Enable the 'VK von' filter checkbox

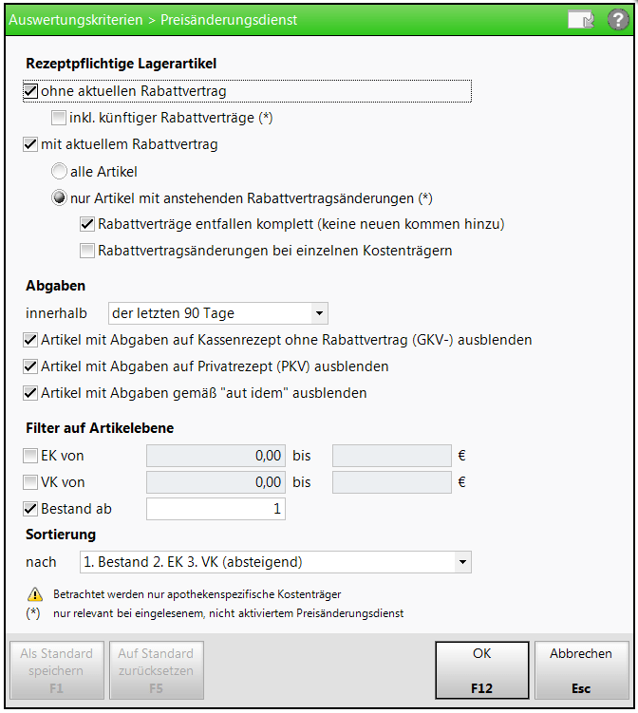click(30, 482)
